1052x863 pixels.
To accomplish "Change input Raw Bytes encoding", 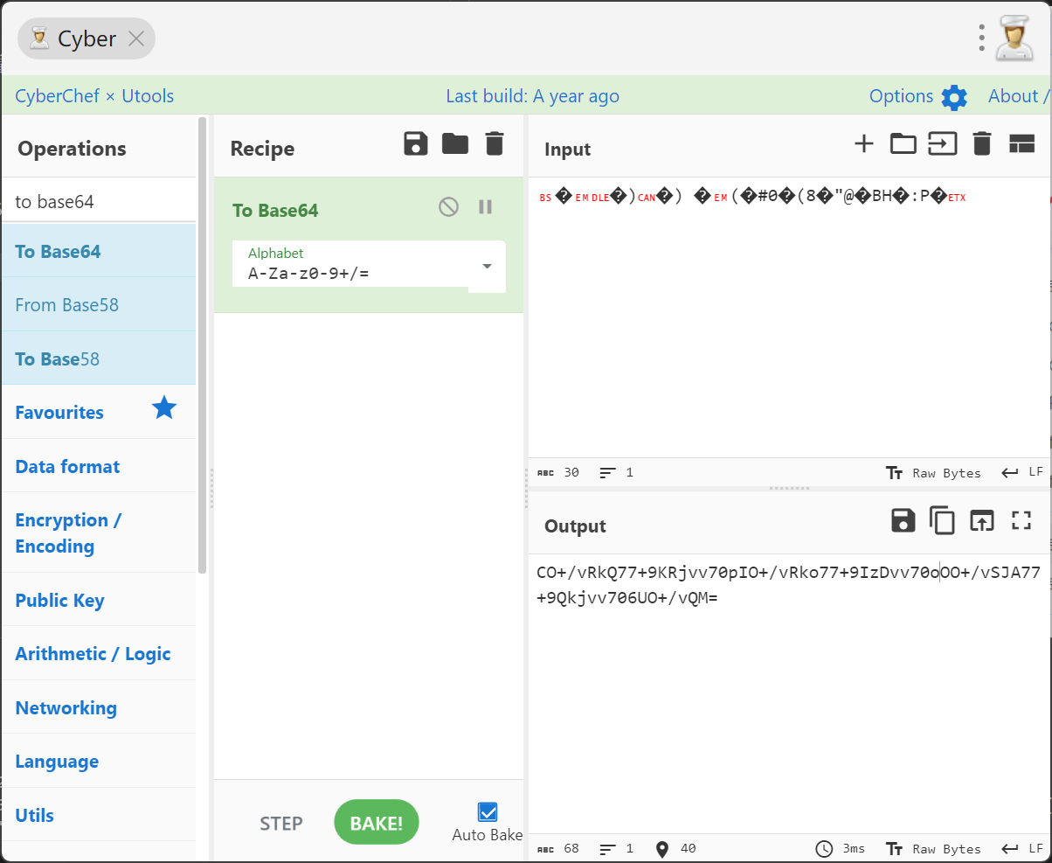I will pos(933,473).
